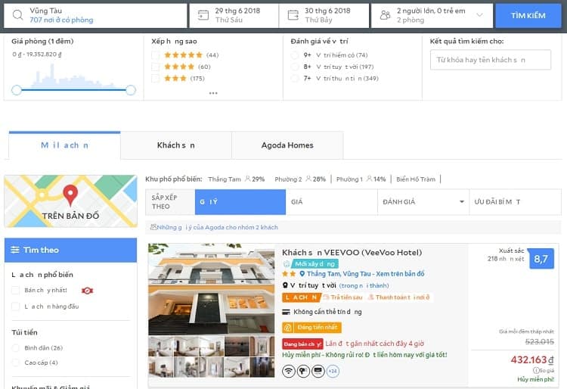Viewport: 567px width, 389px height.
Task: Click the info icon beside So giá
Action: pyautogui.click(x=536, y=370)
